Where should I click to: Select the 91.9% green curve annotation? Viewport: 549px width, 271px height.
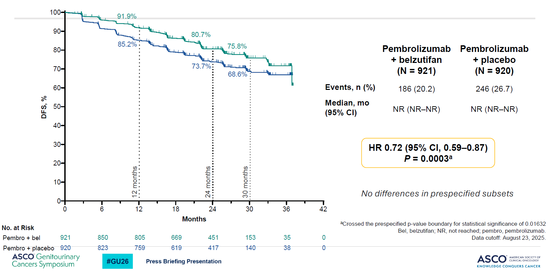[127, 16]
